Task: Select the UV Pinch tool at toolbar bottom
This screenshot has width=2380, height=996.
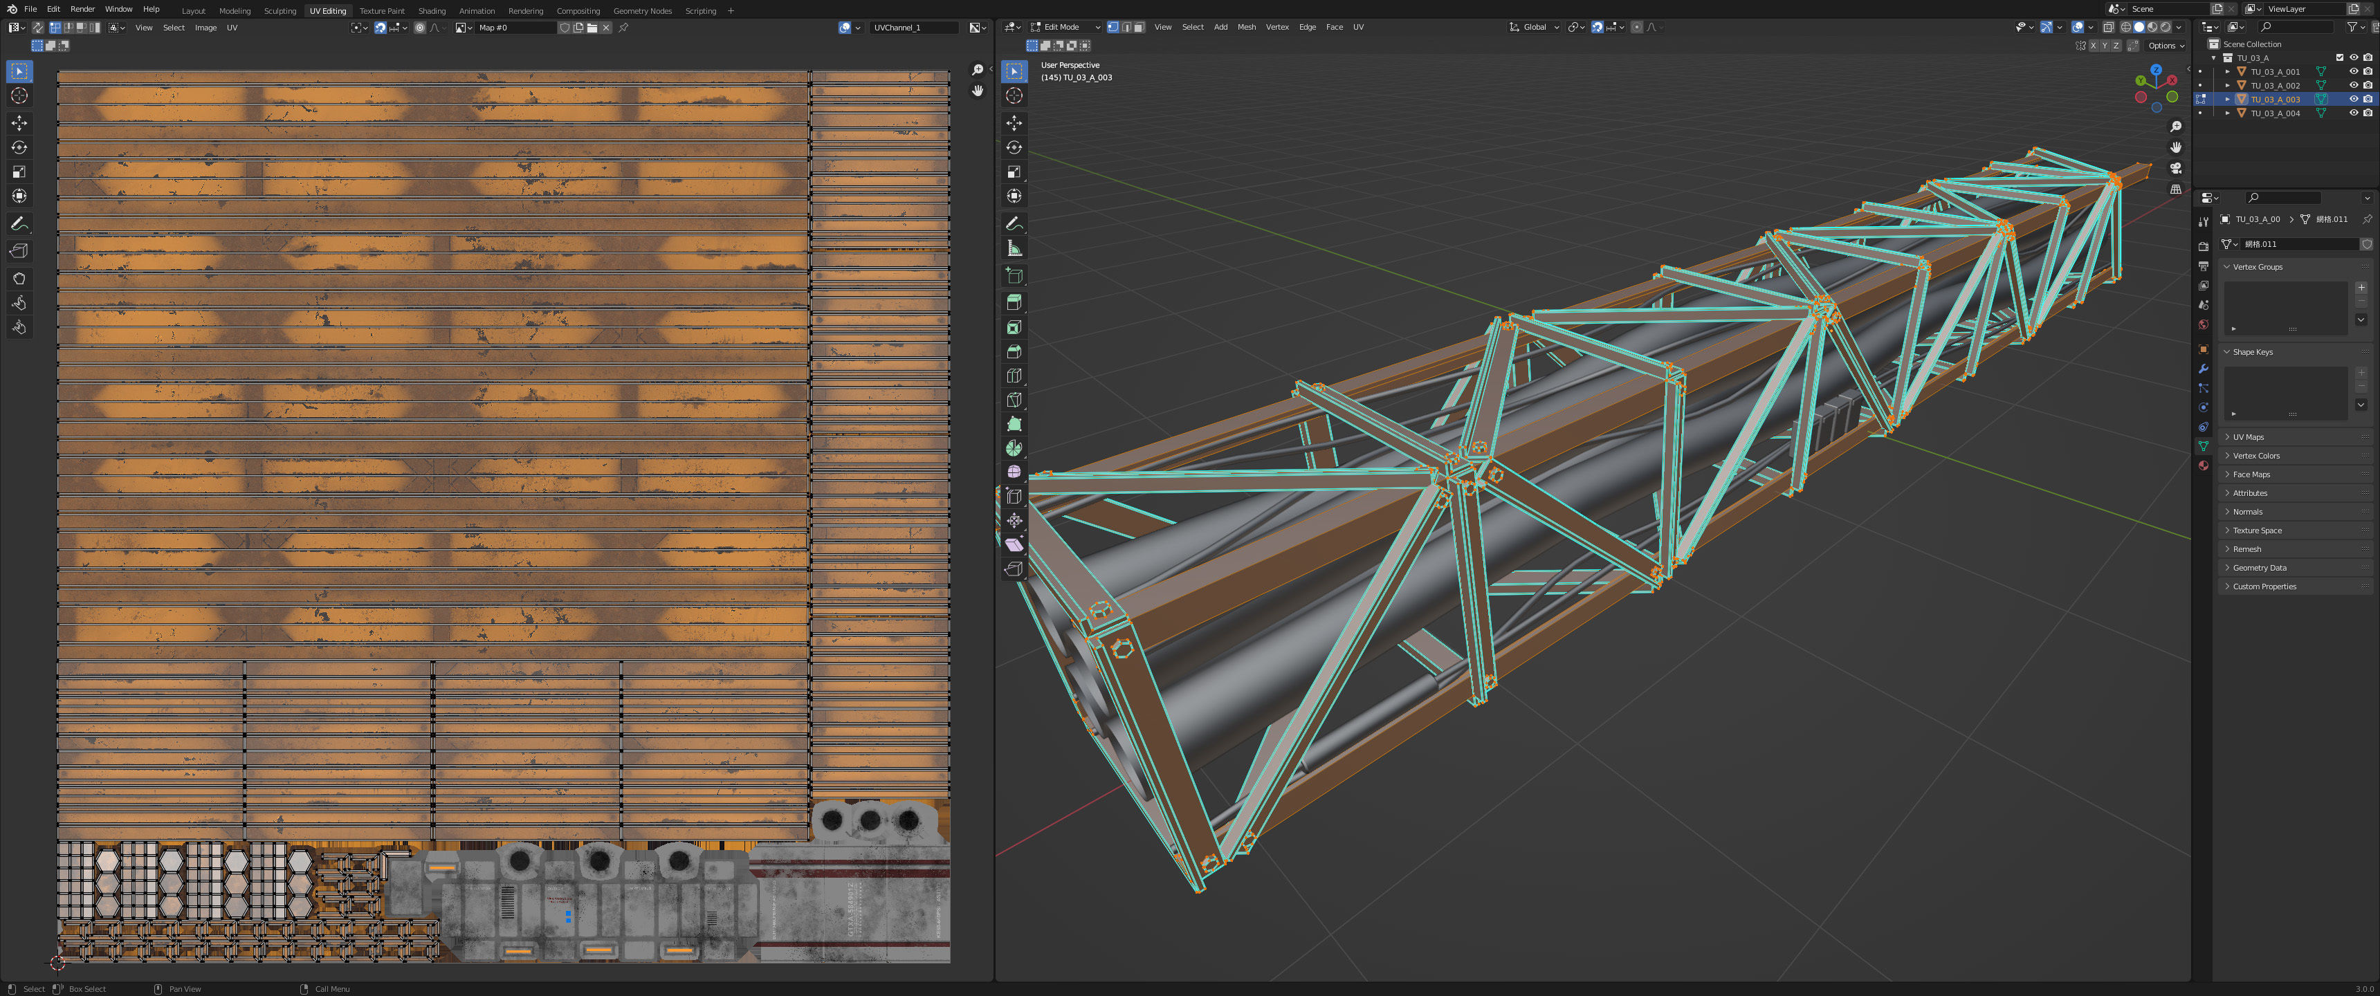Action: [19, 327]
